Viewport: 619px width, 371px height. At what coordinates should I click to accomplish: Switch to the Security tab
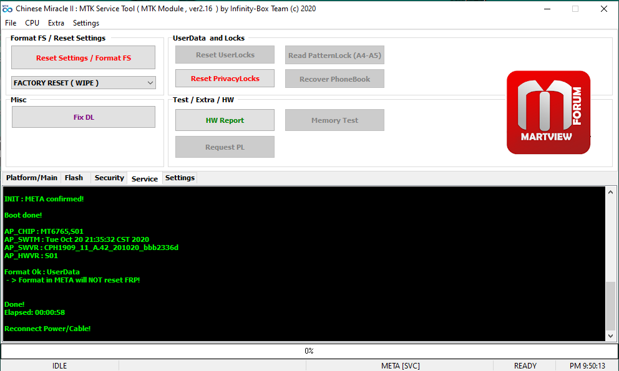109,178
